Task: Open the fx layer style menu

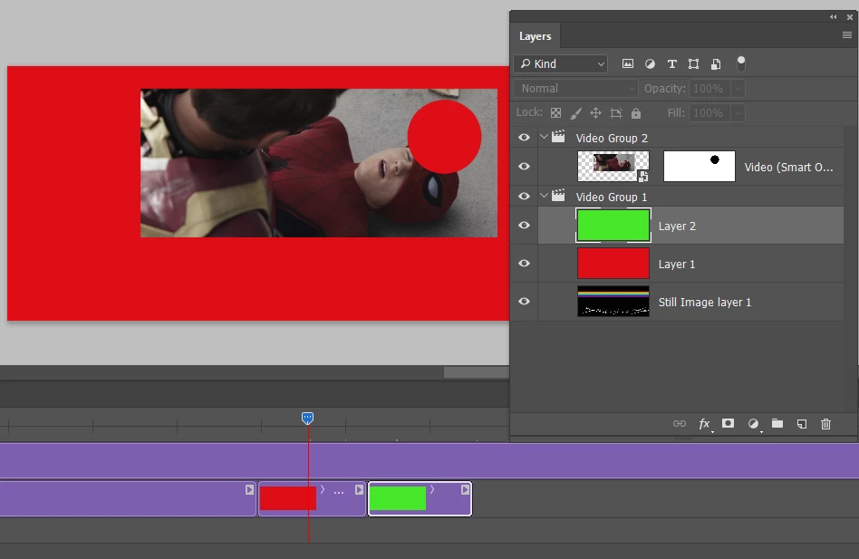Action: (705, 423)
